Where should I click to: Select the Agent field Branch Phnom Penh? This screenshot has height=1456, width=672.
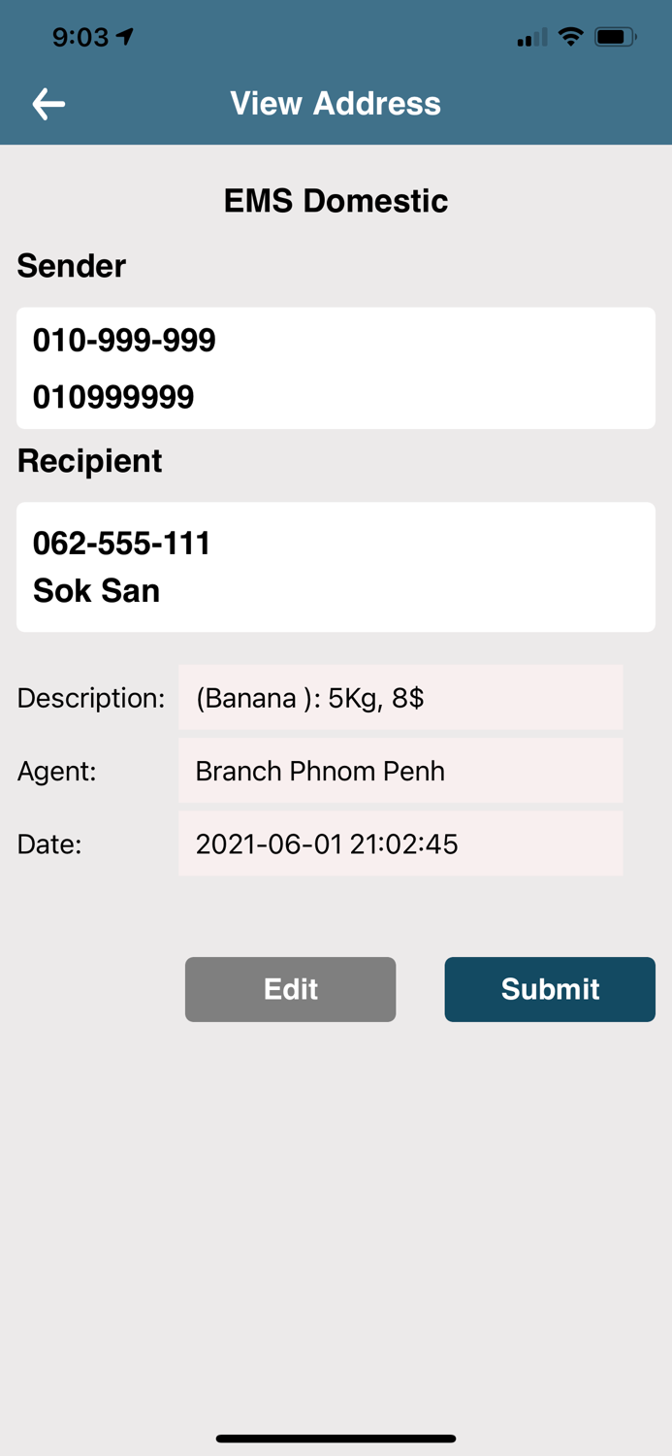(400, 771)
